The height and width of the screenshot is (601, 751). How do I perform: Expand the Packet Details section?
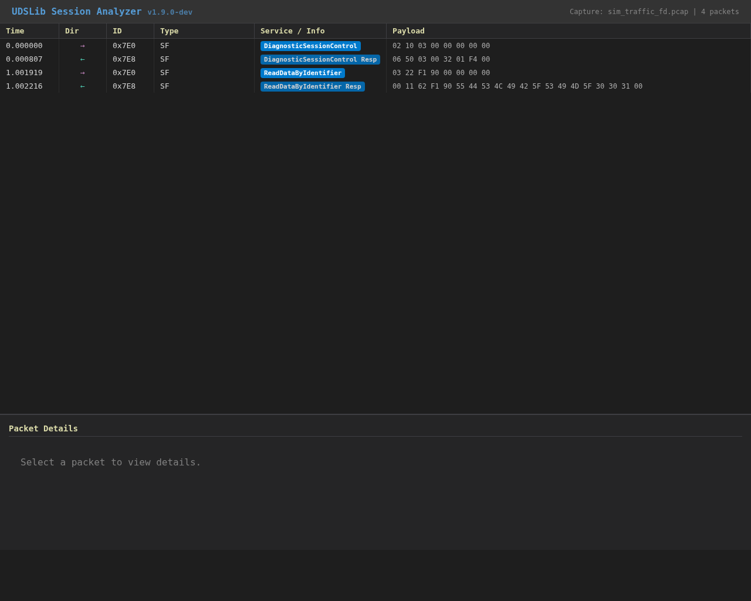coord(43,428)
